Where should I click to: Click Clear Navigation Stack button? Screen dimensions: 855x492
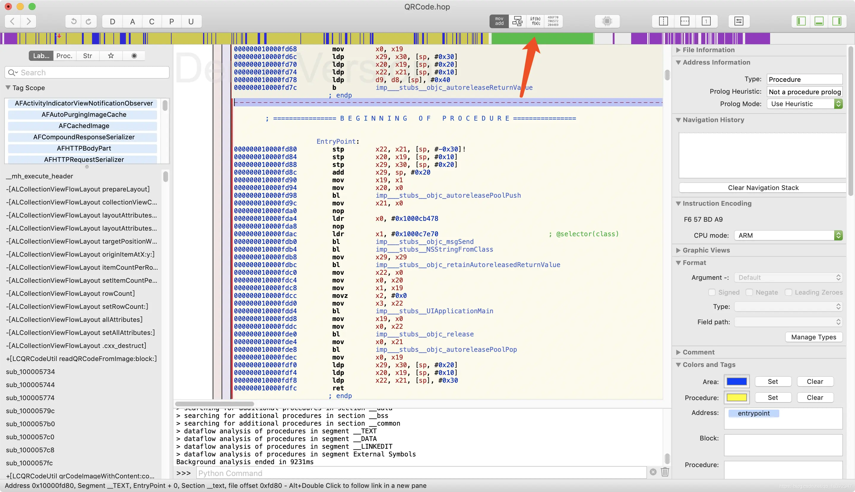763,188
